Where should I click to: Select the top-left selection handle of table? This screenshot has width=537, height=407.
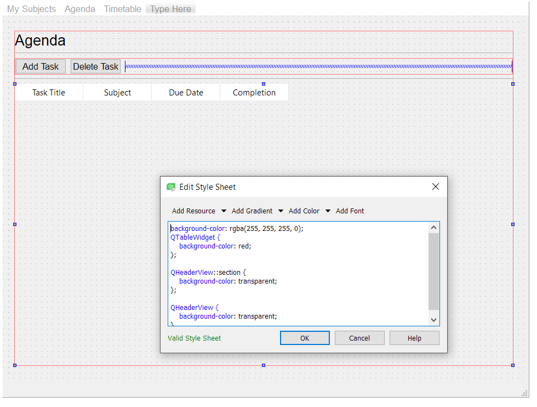[x=15, y=84]
